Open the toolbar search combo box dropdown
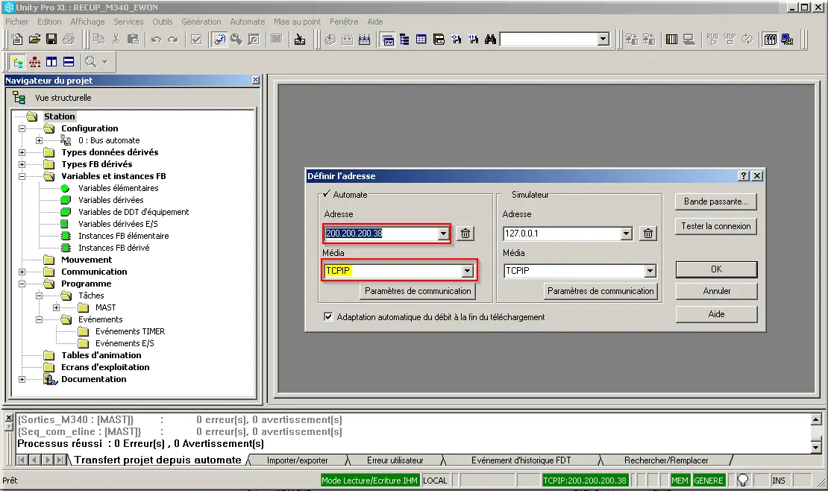This screenshot has height=491, width=828. click(x=603, y=39)
